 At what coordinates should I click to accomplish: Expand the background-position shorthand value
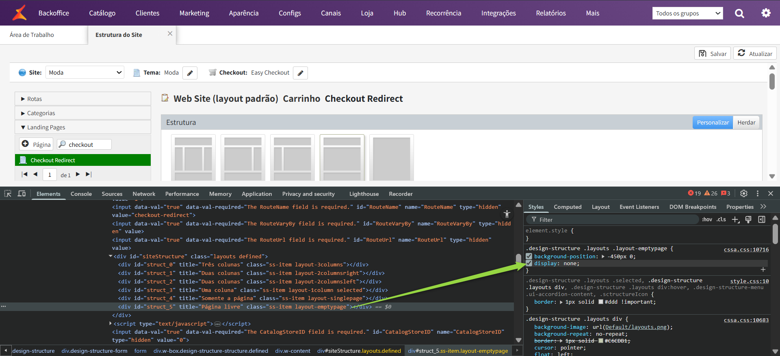pos(603,257)
